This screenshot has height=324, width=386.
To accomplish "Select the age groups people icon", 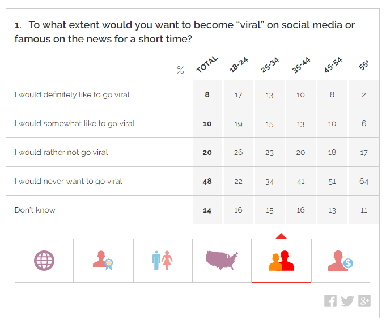I will coord(281,261).
